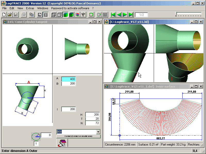
Task: Click the 0,4 status bar value
Action: pos(195,151)
